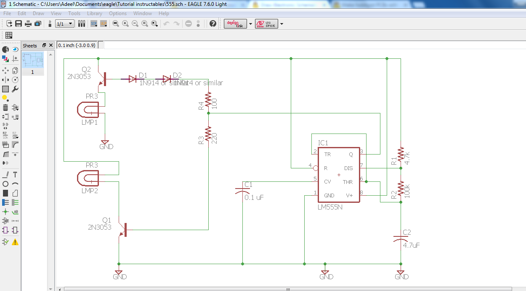
Task: Select the Net drawing tool
Action: [x=15, y=202]
